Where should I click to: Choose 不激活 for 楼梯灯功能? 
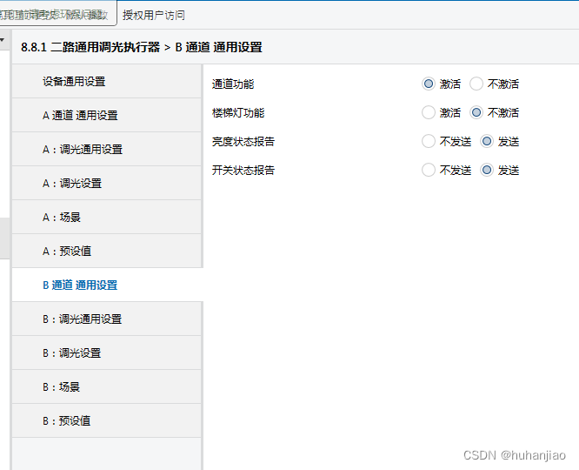point(476,112)
